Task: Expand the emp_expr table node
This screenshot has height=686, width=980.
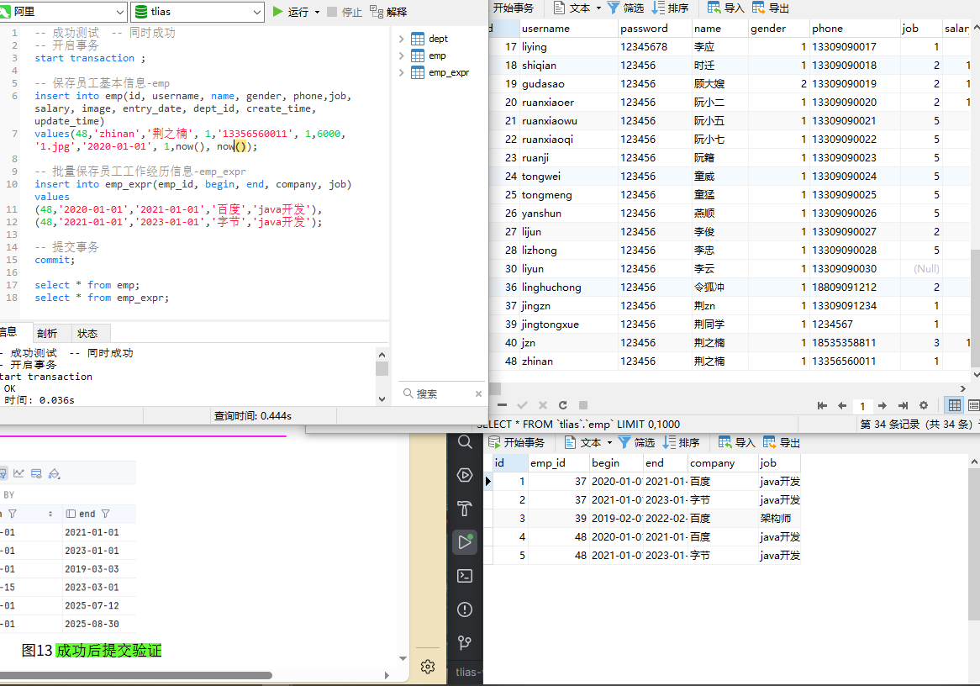Action: [401, 72]
